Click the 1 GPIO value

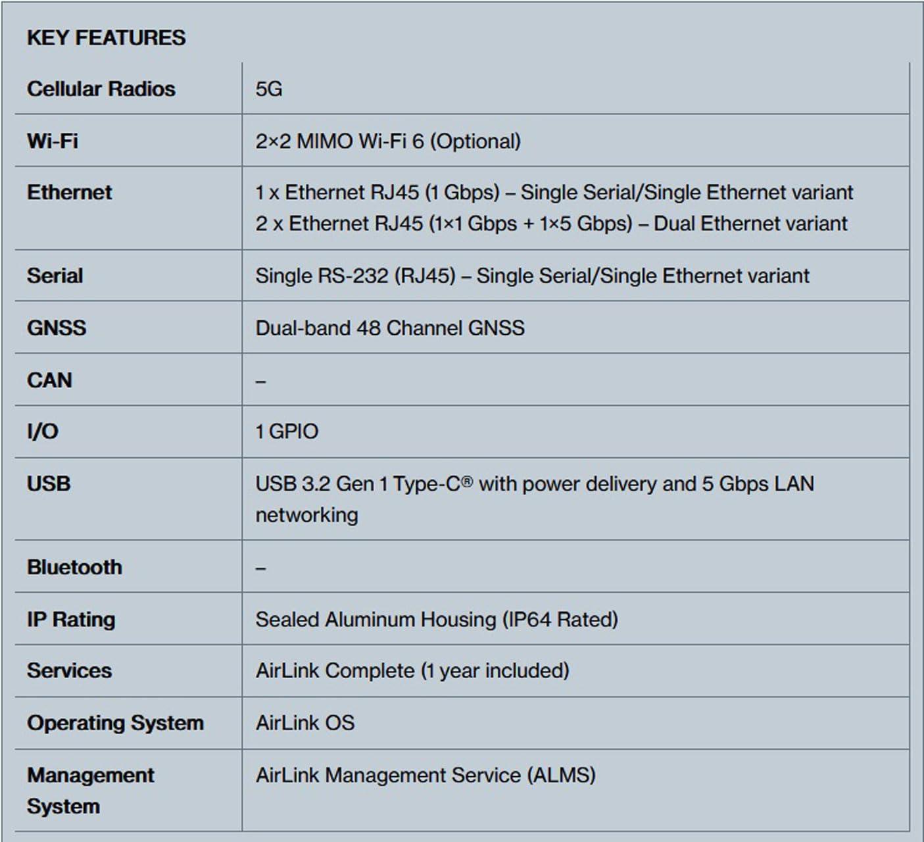click(287, 432)
